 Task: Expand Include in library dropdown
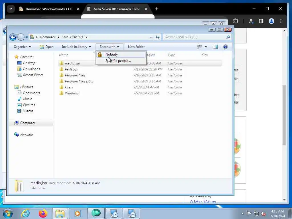point(76,47)
